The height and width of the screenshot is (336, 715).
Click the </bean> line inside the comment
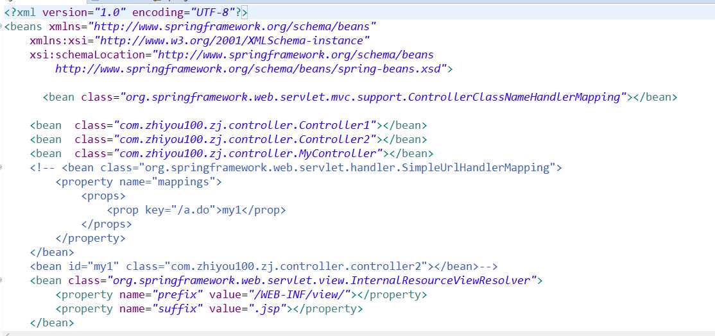52,252
